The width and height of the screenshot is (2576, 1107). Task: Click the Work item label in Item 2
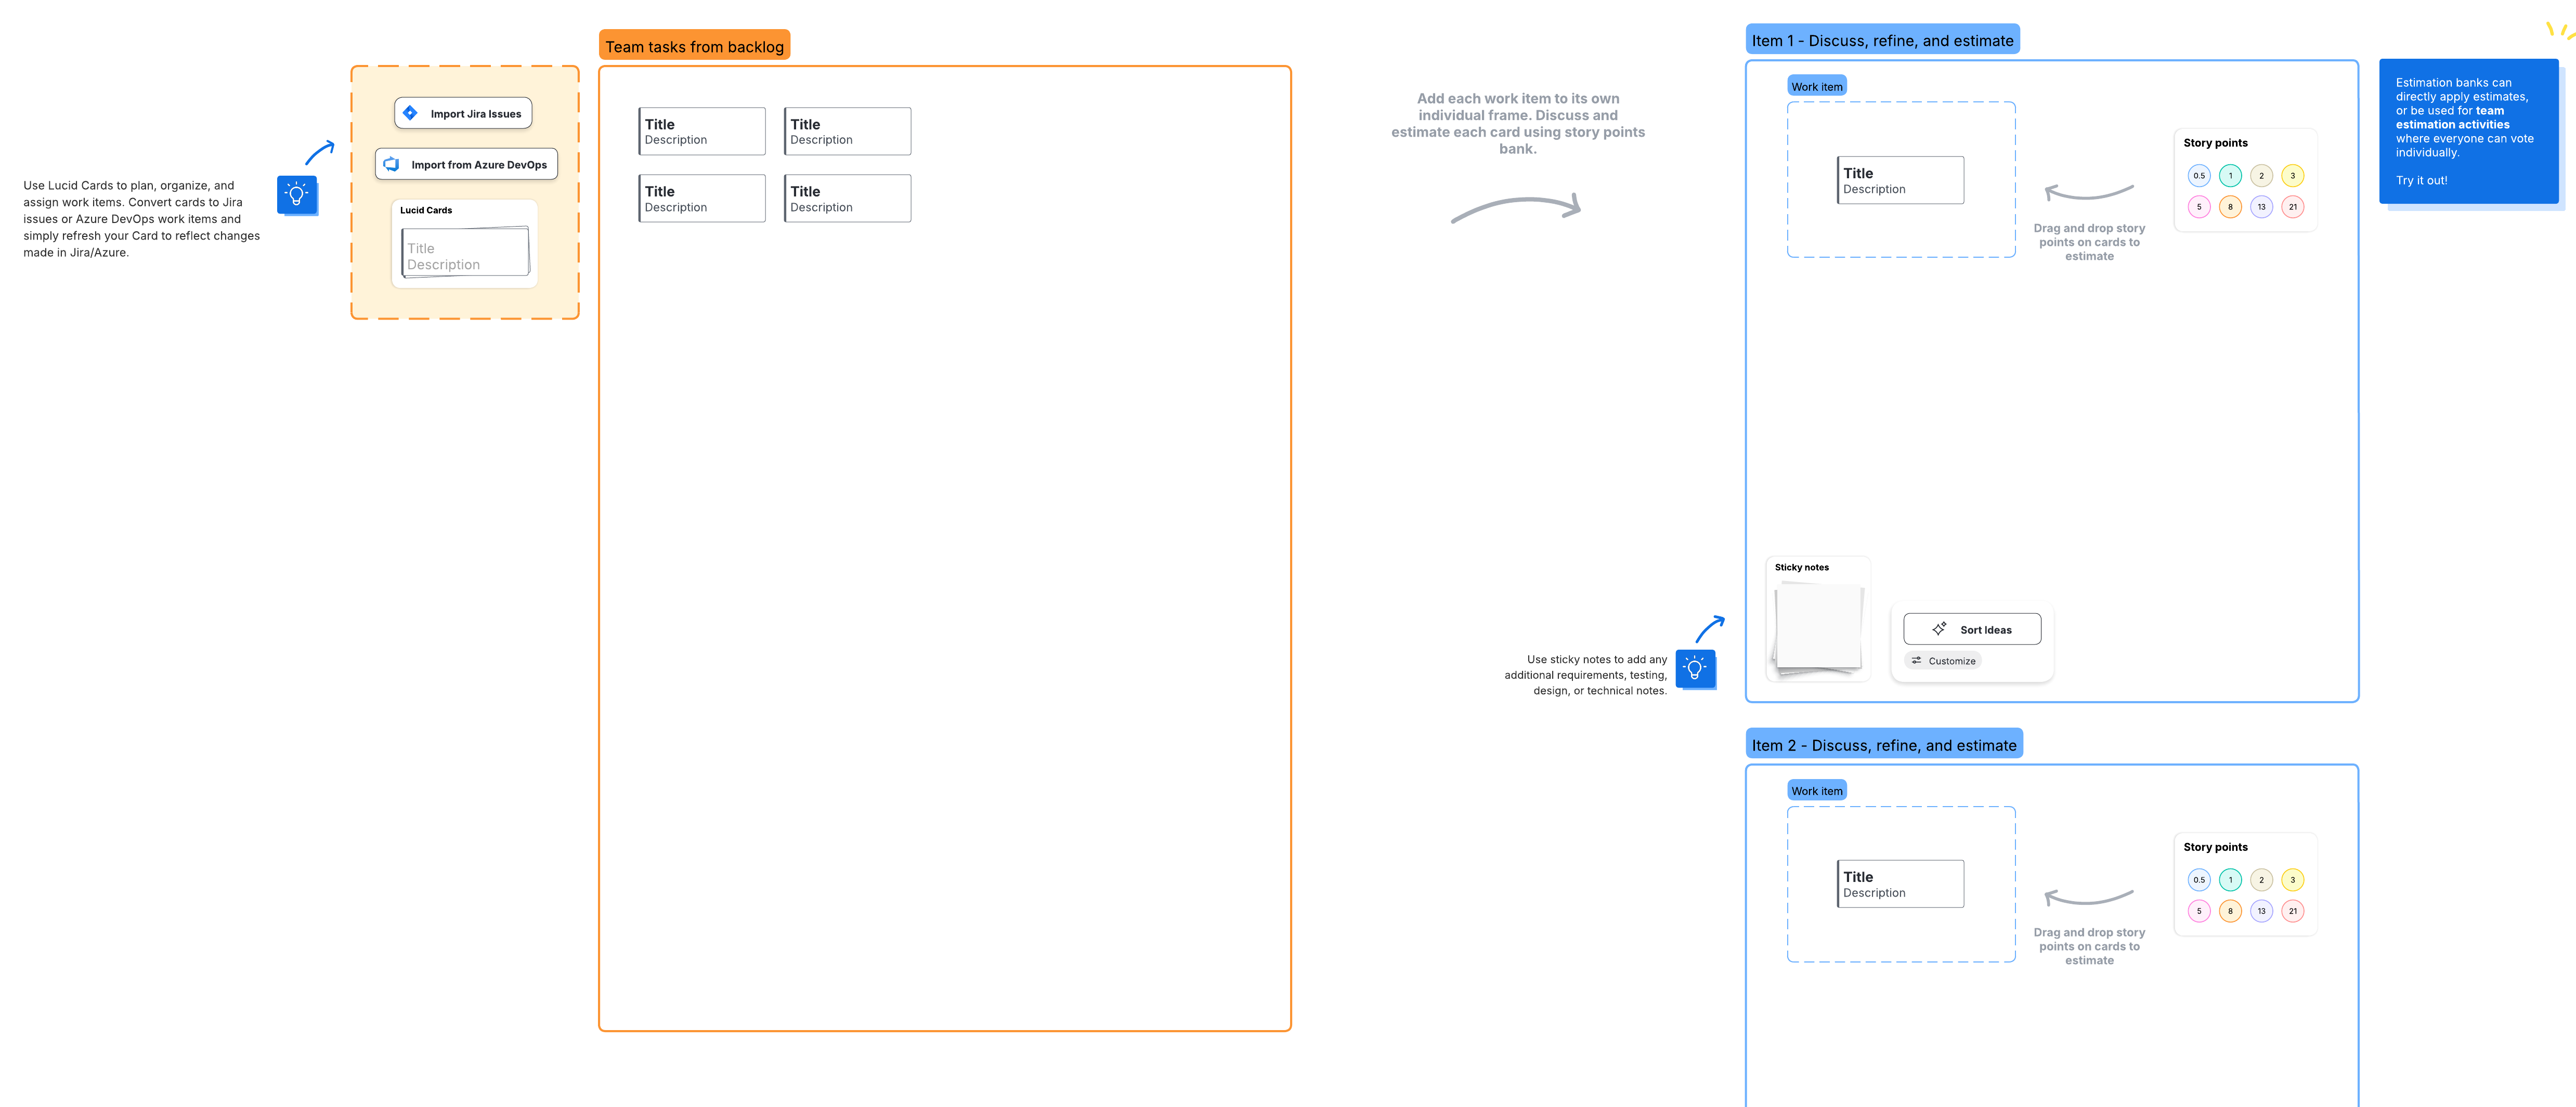click(x=1816, y=792)
